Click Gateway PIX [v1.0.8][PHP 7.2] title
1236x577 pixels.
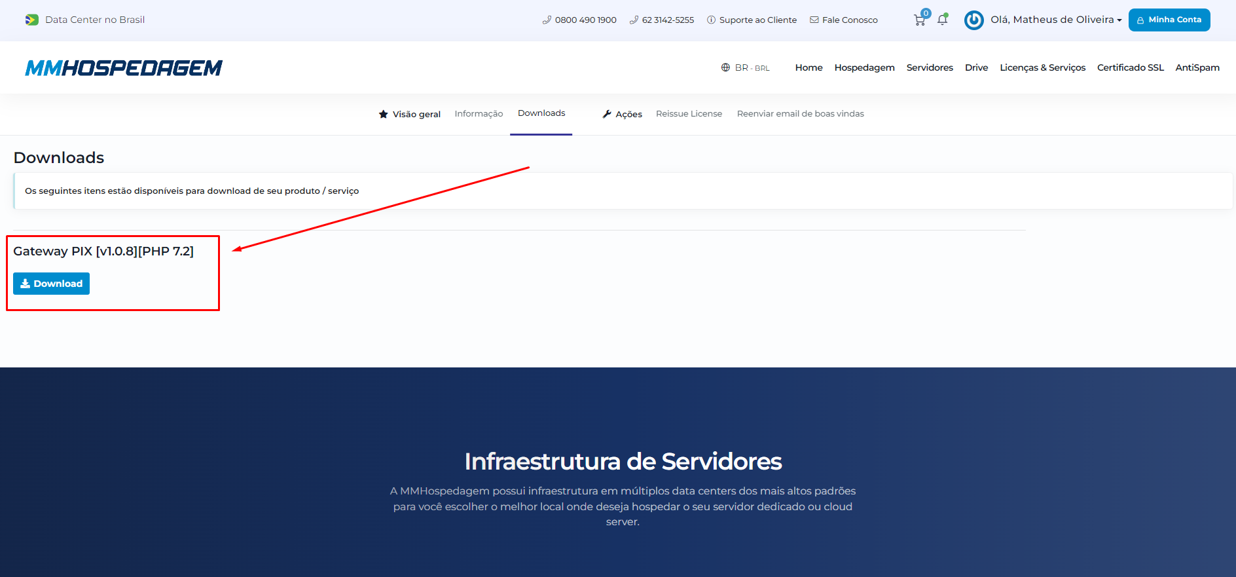103,251
